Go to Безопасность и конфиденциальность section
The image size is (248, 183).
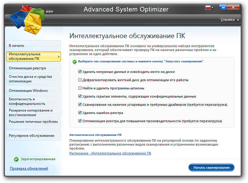click(33, 102)
